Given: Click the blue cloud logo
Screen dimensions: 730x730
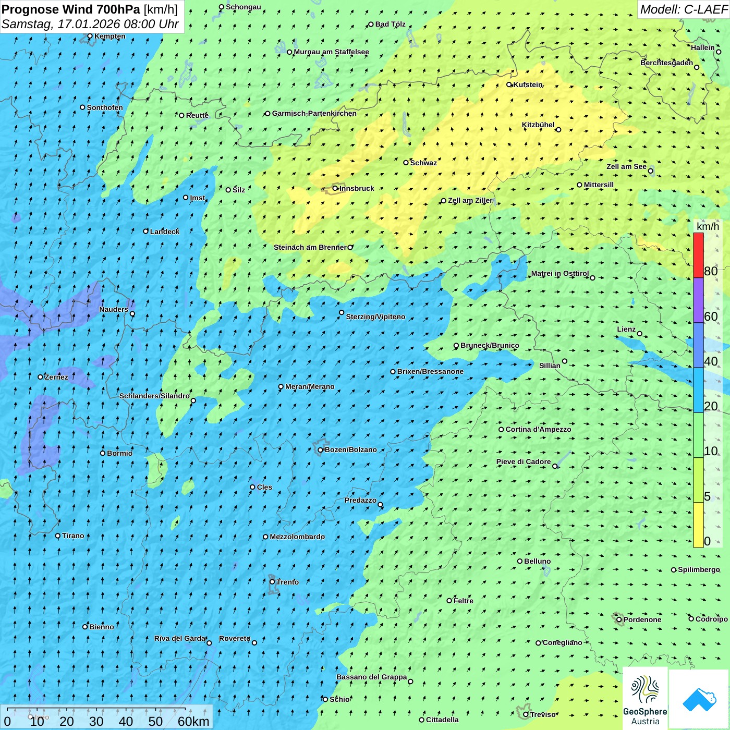Looking at the screenshot, I should 699,699.
